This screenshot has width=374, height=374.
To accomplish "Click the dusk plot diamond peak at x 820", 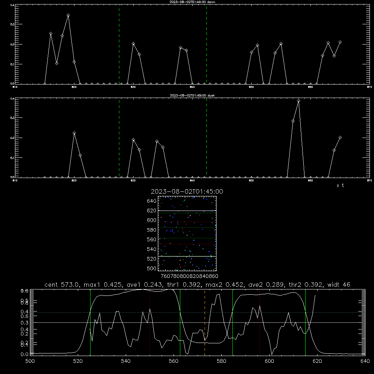I will click(x=74, y=133).
